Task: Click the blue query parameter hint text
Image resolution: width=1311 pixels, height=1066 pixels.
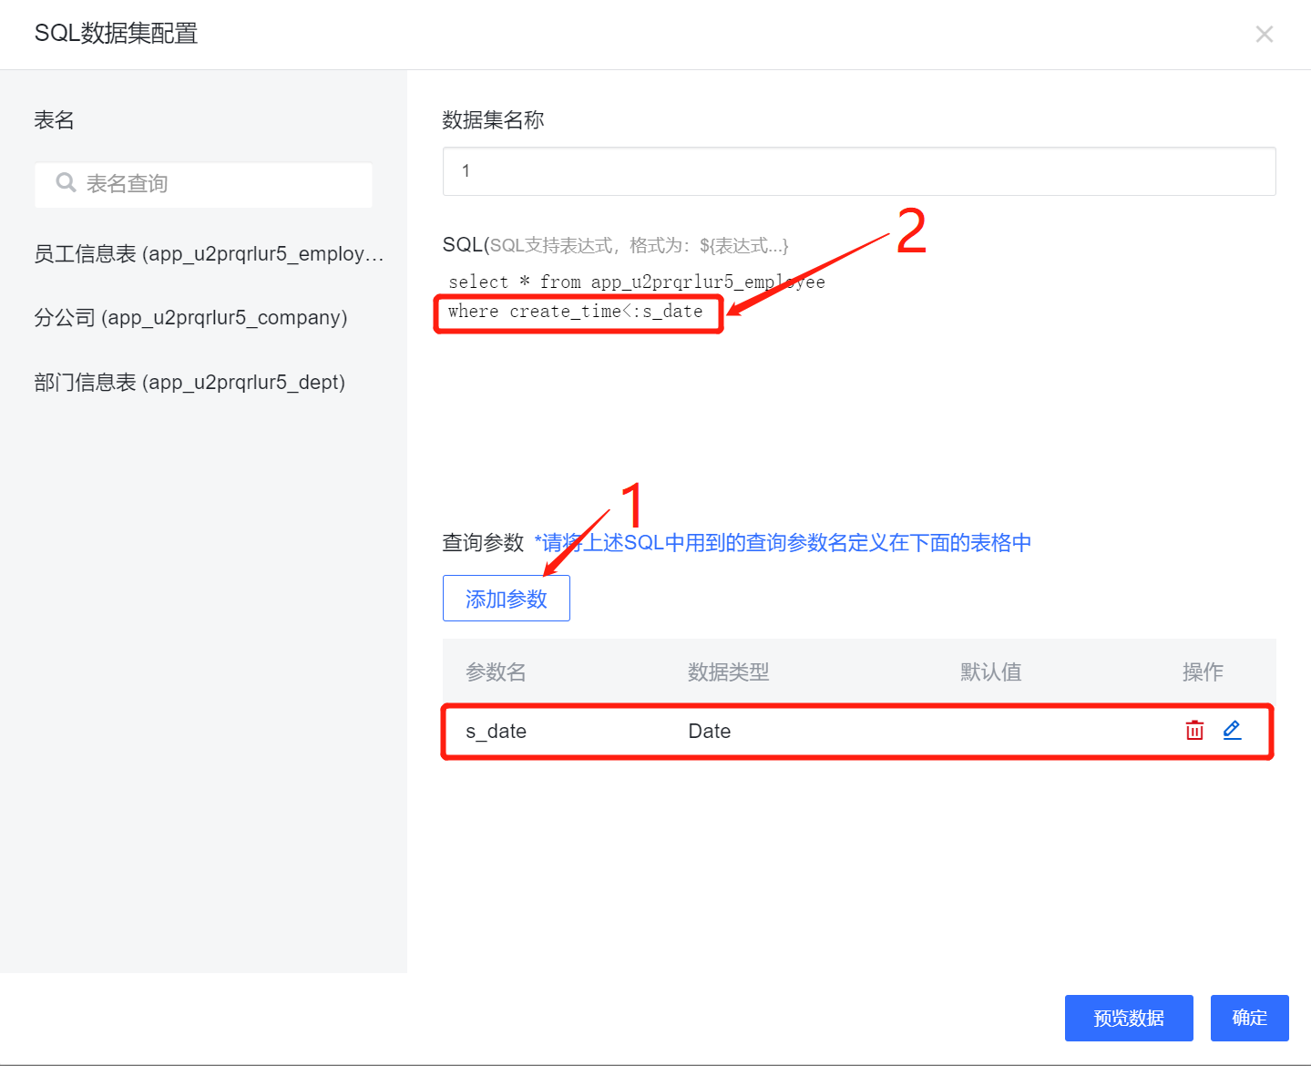Action: [783, 543]
